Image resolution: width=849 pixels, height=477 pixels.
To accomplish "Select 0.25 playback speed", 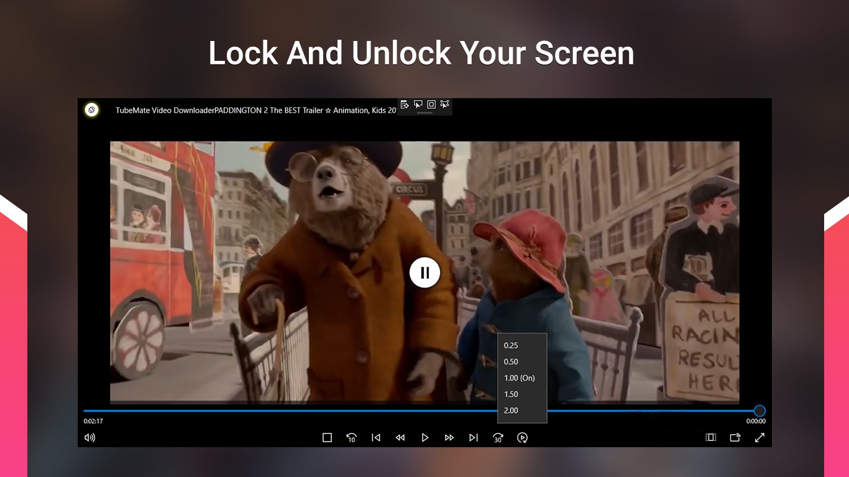I will [523, 345].
